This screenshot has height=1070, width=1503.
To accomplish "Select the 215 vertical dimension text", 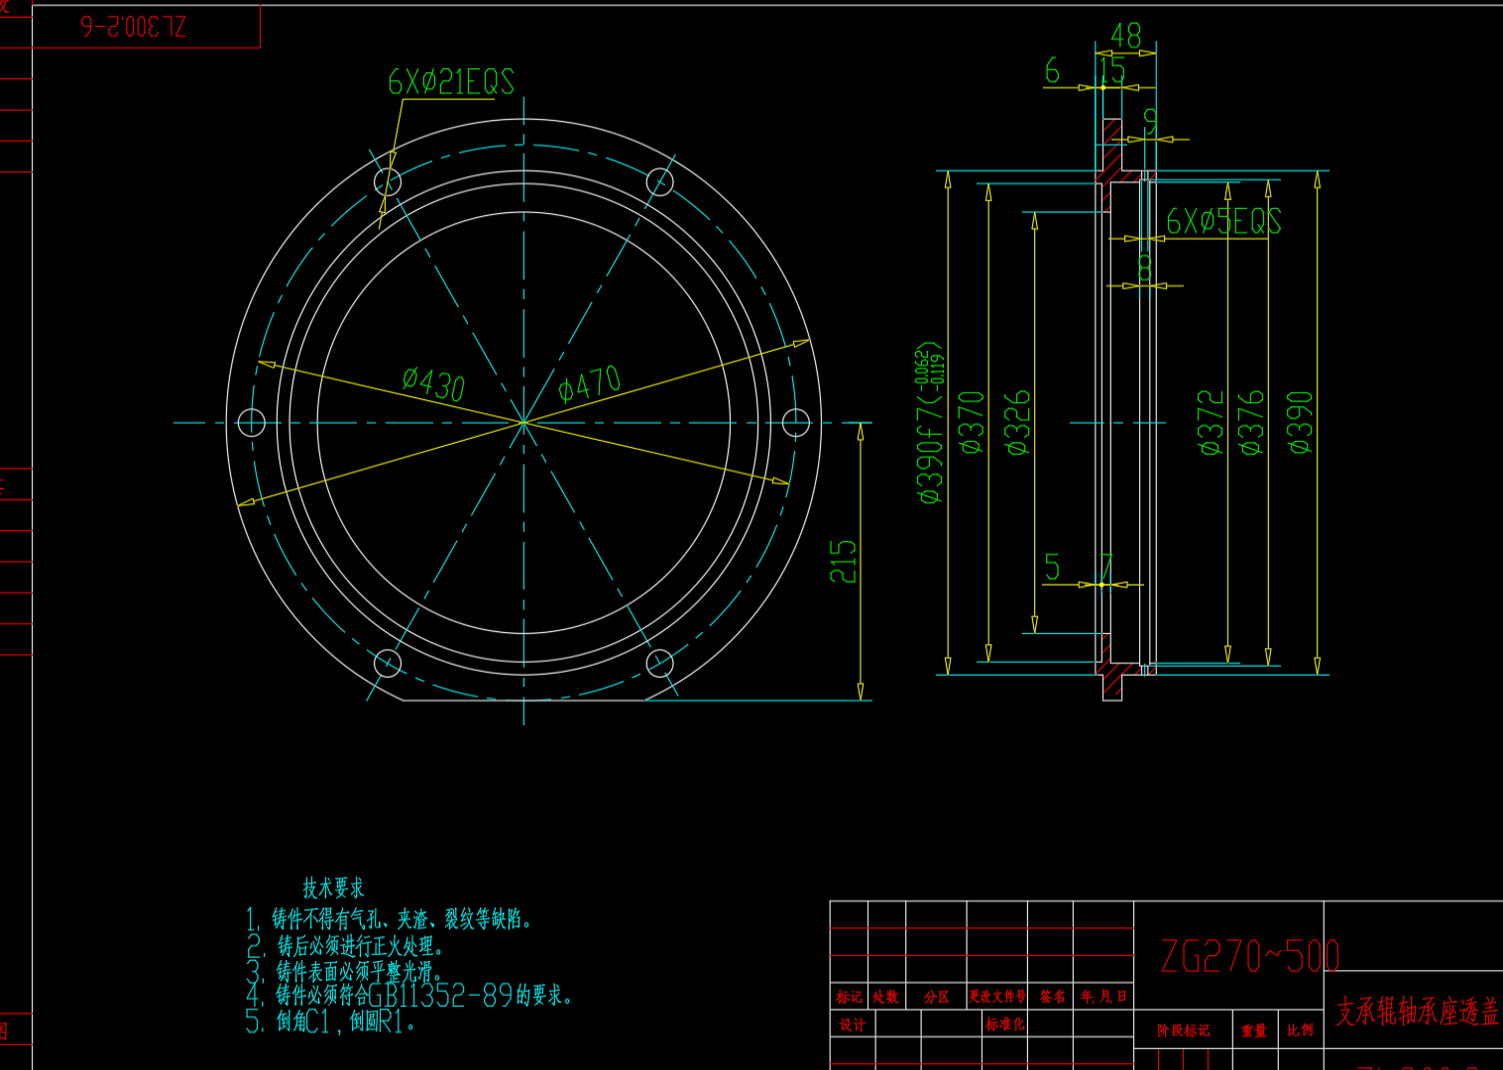I will coord(843,561).
